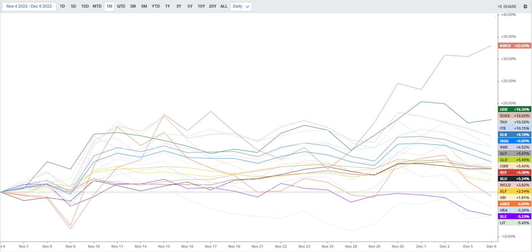Screen dimensions: 532x252
Task: Pick the ARKK -0.89% series label
Action: coord(515,204)
